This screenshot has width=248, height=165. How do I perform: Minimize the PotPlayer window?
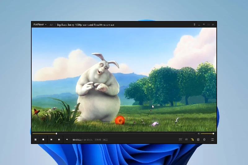pos(199,25)
